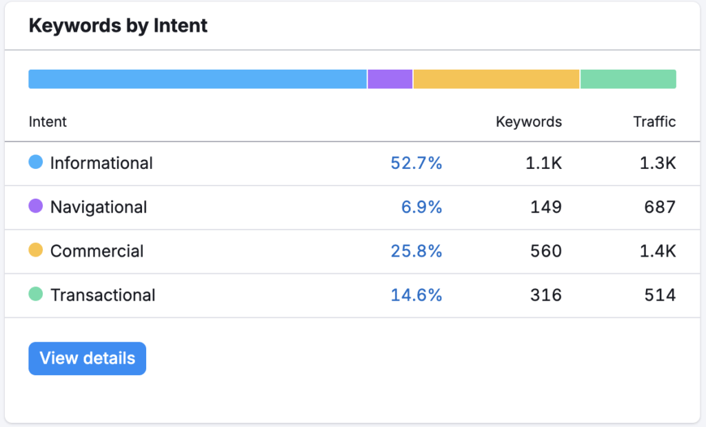Select the purple segment of intent bar
Viewport: 706px width, 427px height.
(x=390, y=79)
